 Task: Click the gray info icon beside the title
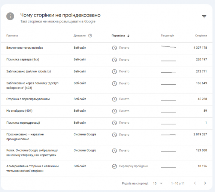click(x=10, y=16)
